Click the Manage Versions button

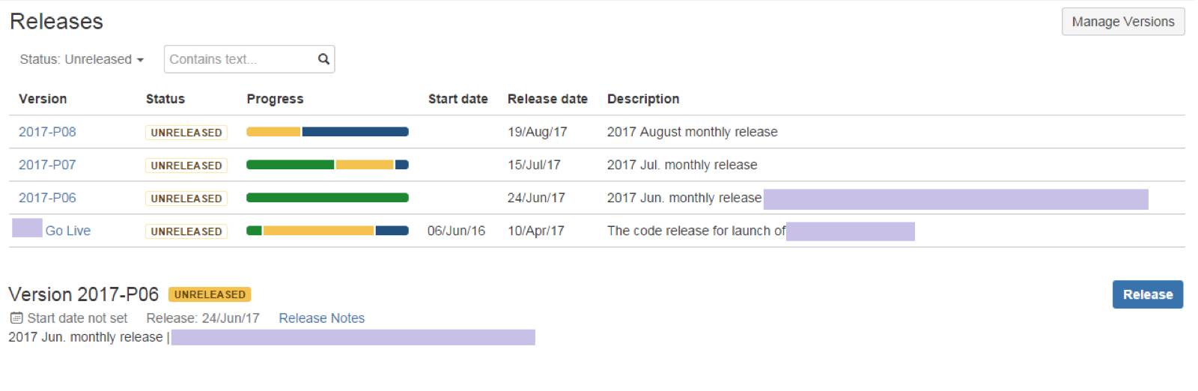tap(1122, 22)
